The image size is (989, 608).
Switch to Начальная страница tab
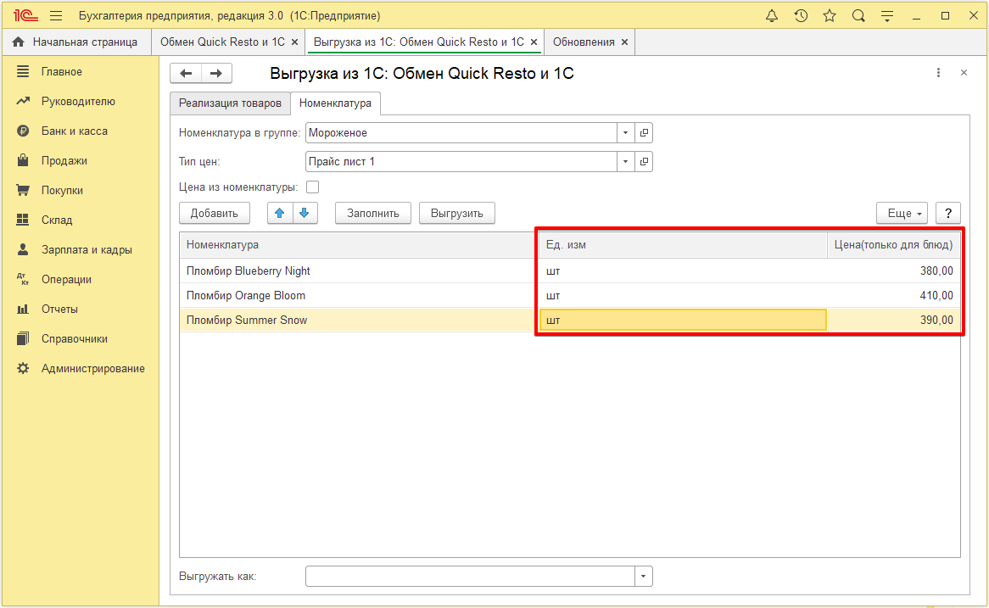[x=76, y=42]
